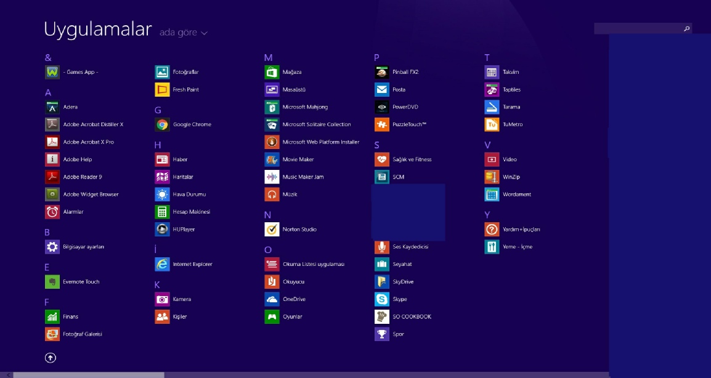The image size is (711, 378).
Task: Launch HUPlayer icon
Action: [162, 230]
